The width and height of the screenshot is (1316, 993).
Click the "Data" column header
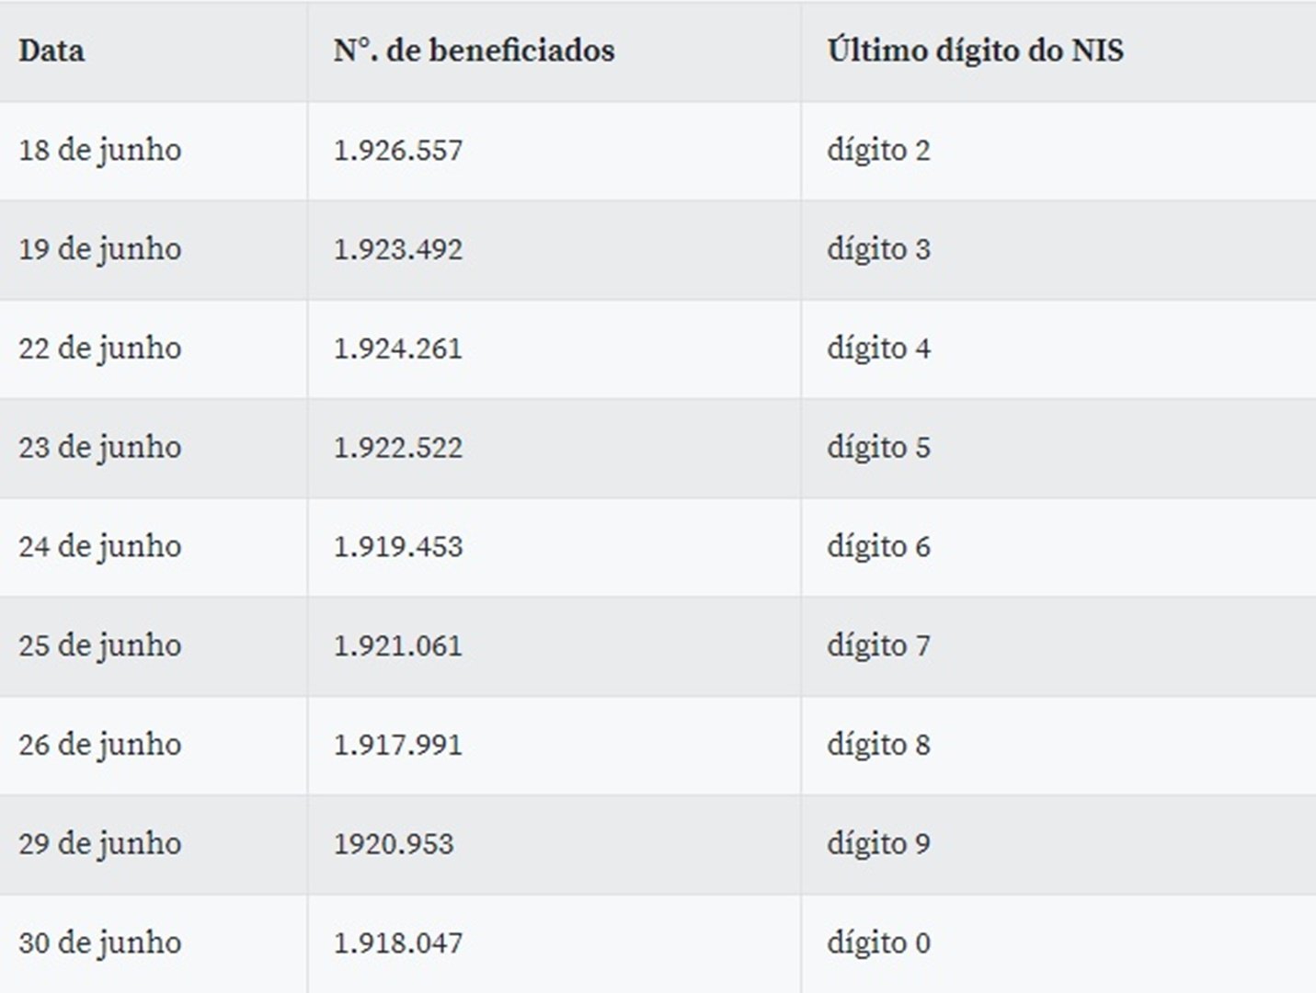pyautogui.click(x=51, y=51)
